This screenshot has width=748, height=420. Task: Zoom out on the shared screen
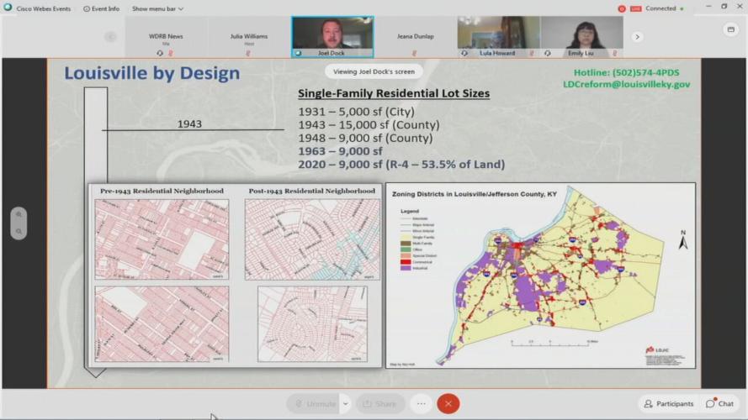click(19, 232)
